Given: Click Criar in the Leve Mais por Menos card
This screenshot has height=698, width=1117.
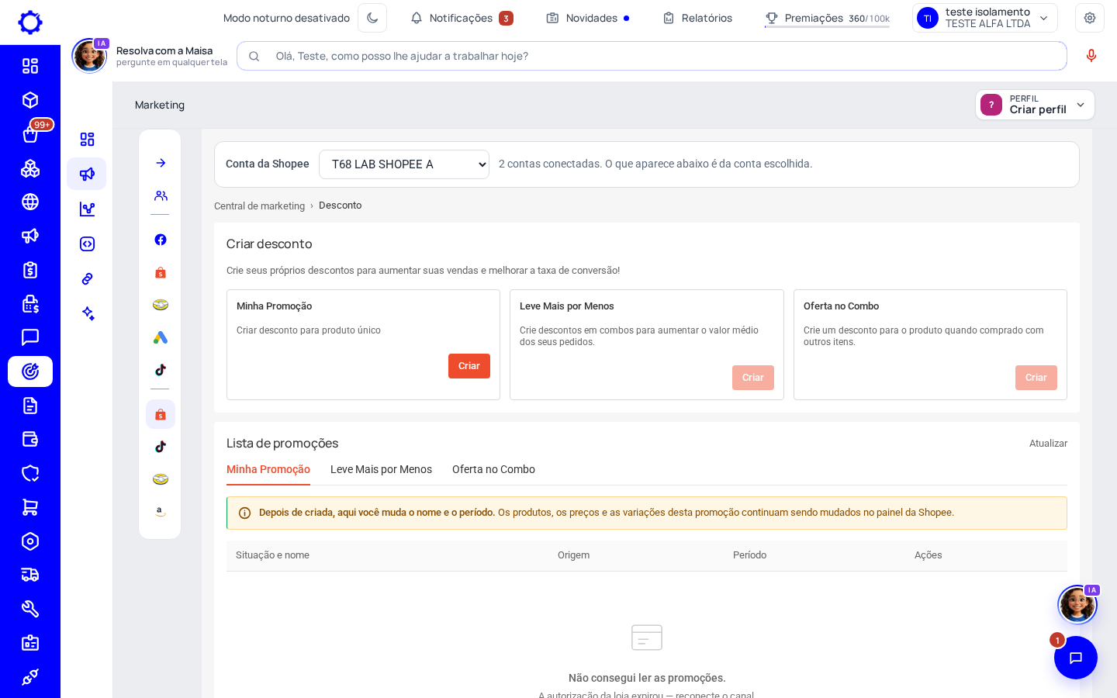Looking at the screenshot, I should click(x=753, y=378).
